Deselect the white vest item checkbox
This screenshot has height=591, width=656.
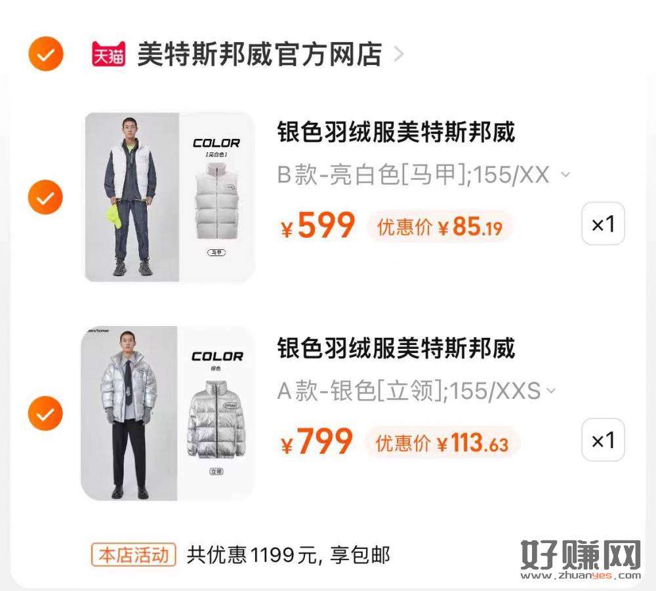pos(46,197)
